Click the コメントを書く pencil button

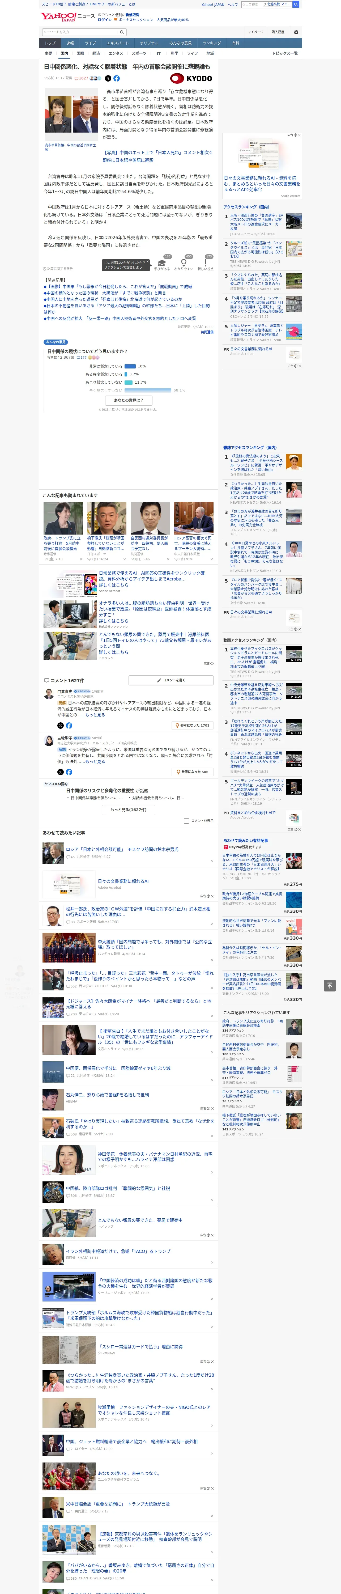(x=171, y=680)
